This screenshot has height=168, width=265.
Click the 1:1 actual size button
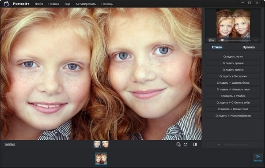[x=256, y=40]
